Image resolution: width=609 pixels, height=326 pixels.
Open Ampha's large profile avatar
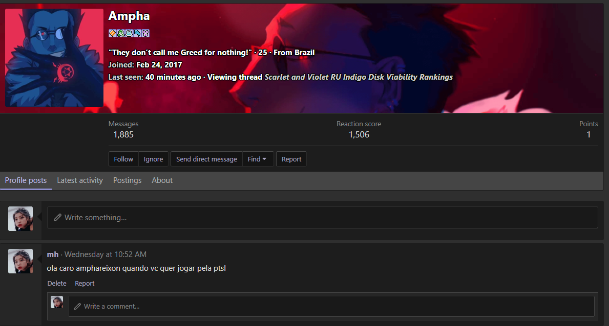pos(54,57)
